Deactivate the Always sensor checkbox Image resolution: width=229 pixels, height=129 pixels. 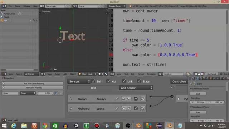click(x=136, y=99)
